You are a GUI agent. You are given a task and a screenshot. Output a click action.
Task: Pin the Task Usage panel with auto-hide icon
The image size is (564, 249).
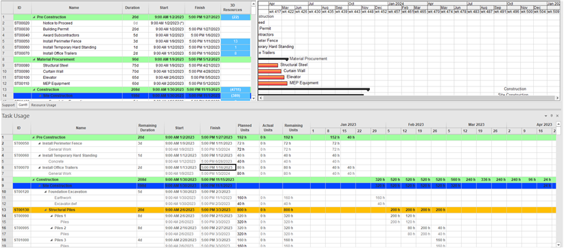pos(552,116)
